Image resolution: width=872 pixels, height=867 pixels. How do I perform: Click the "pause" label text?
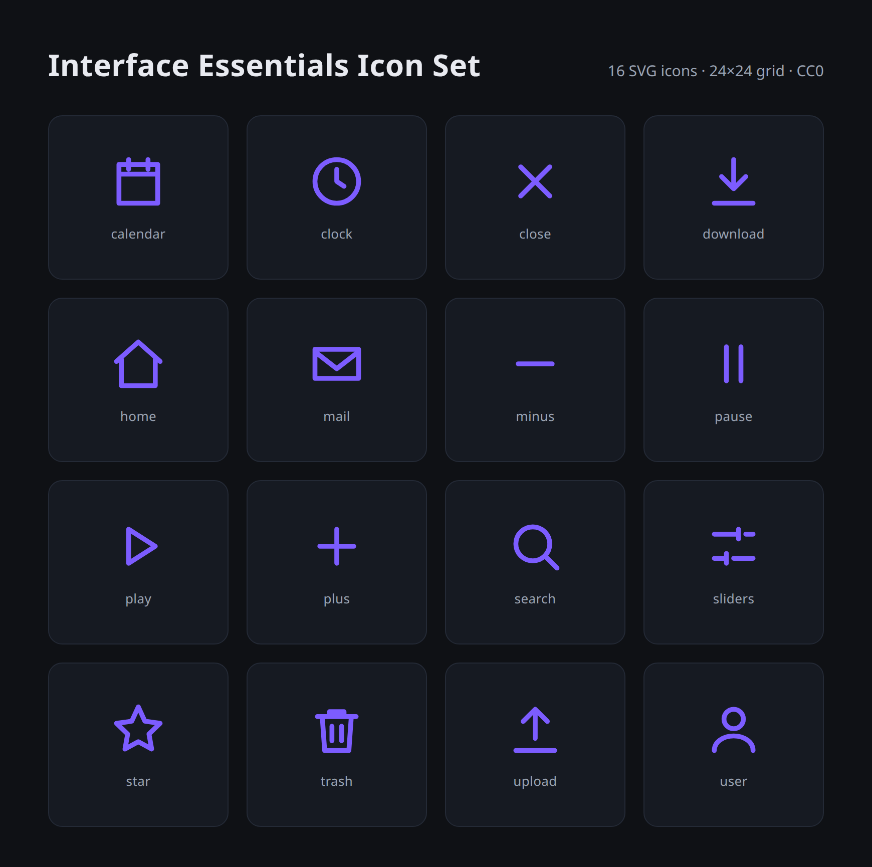click(x=734, y=417)
